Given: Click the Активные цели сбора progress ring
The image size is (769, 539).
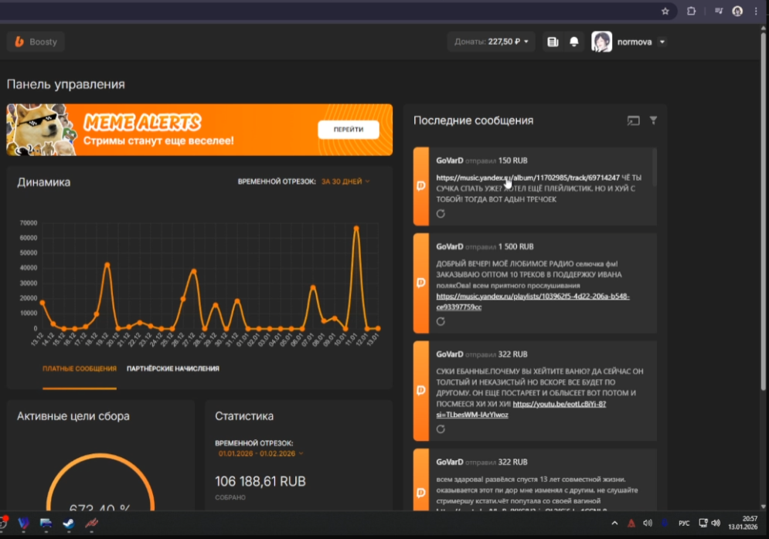Looking at the screenshot, I should pyautogui.click(x=100, y=483).
